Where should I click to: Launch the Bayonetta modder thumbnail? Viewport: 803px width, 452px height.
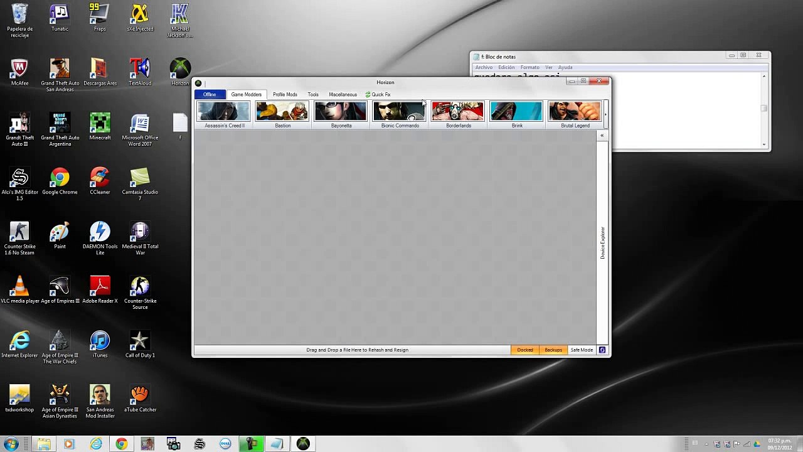pyautogui.click(x=341, y=115)
